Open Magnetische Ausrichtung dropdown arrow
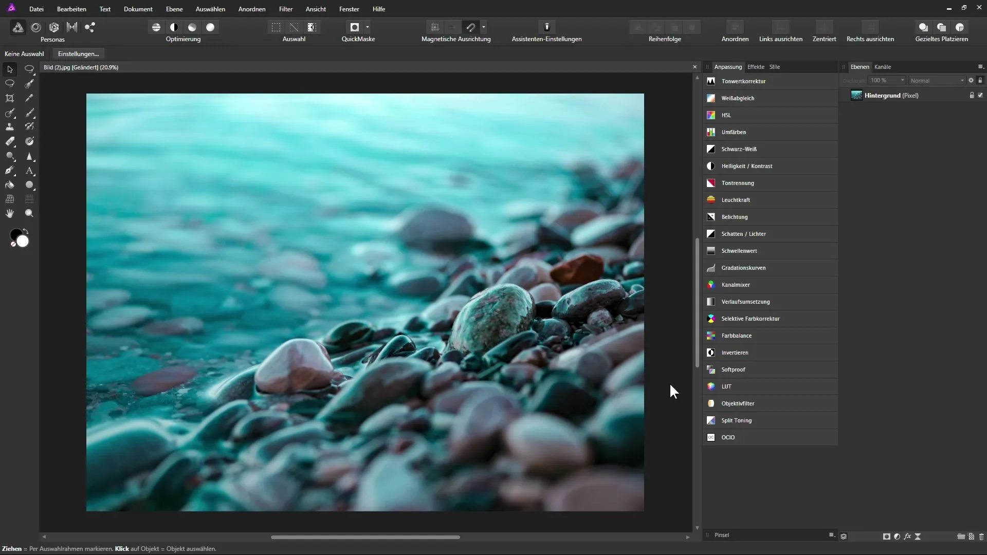The height and width of the screenshot is (555, 987). pos(484,27)
